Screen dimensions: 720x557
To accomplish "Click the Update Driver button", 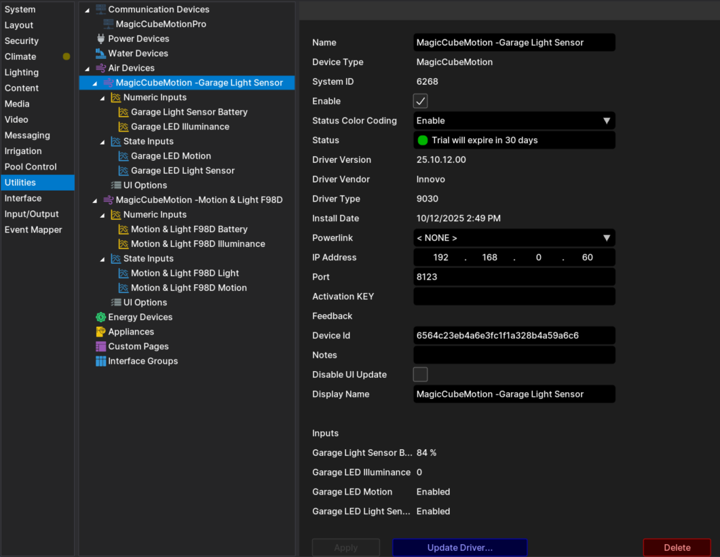I will tap(459, 548).
